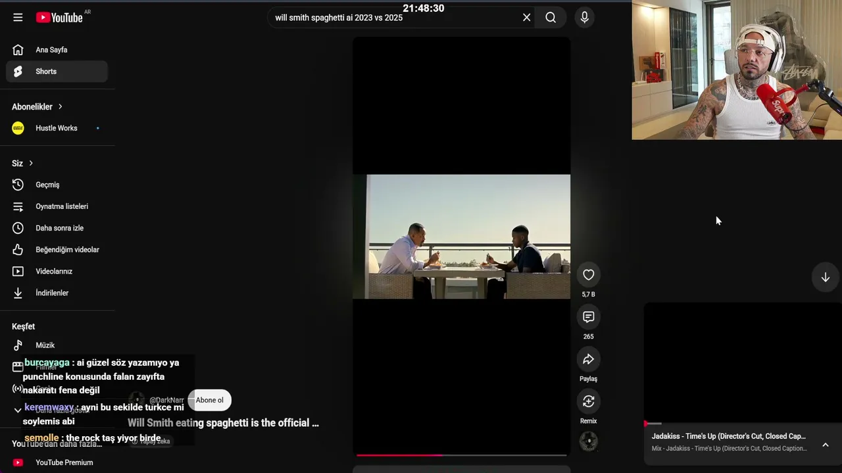Open Müzik under Keşfet

point(57,345)
